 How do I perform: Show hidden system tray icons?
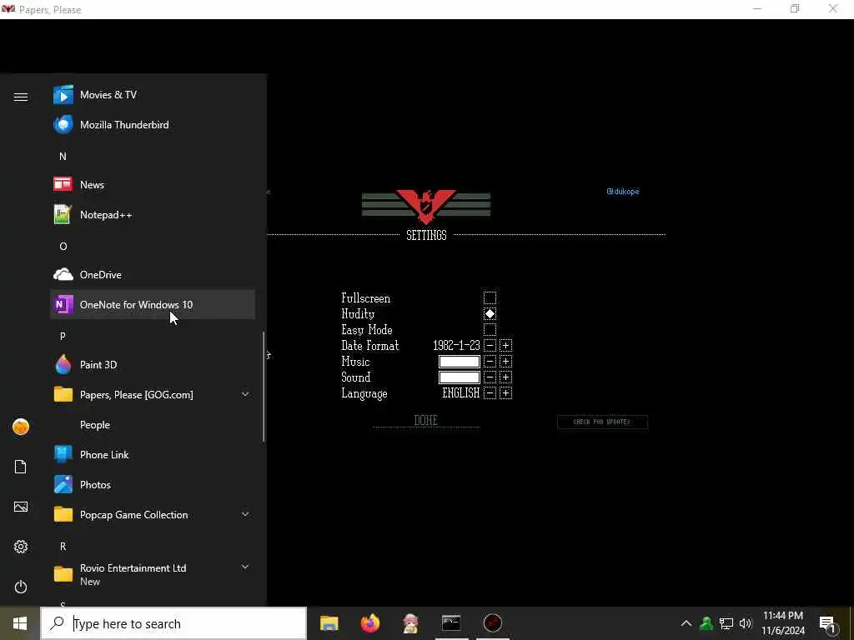(686, 623)
